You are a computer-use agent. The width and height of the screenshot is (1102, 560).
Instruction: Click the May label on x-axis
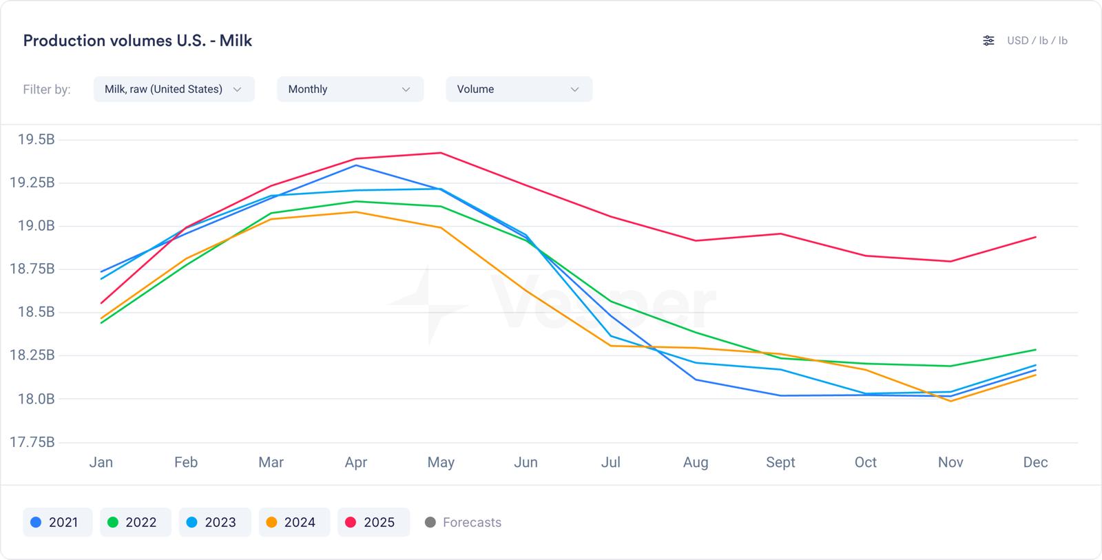[x=441, y=462]
